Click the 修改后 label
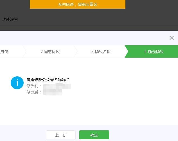This screenshot has height=141, width=178. 33,92
